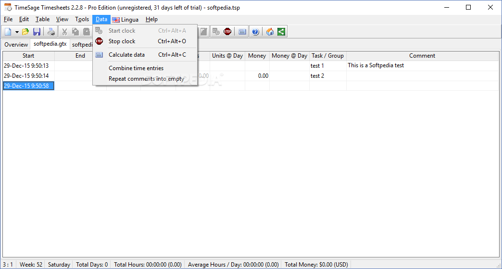Click the Units @ Day column header
Viewport: 502px width, 269px height.
[227, 56]
